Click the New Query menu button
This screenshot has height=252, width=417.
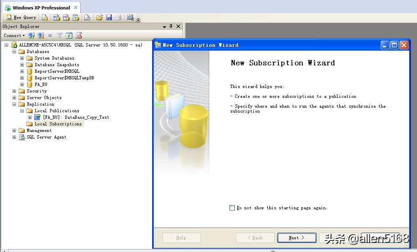coord(21,17)
